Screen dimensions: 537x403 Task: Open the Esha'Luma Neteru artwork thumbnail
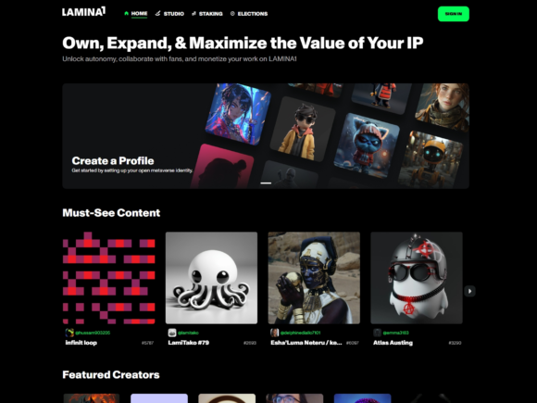click(x=314, y=278)
